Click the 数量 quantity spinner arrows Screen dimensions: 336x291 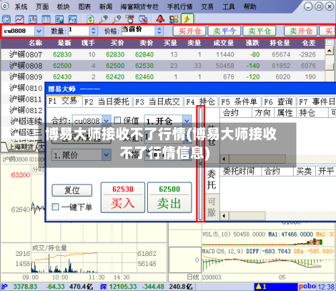93,31
